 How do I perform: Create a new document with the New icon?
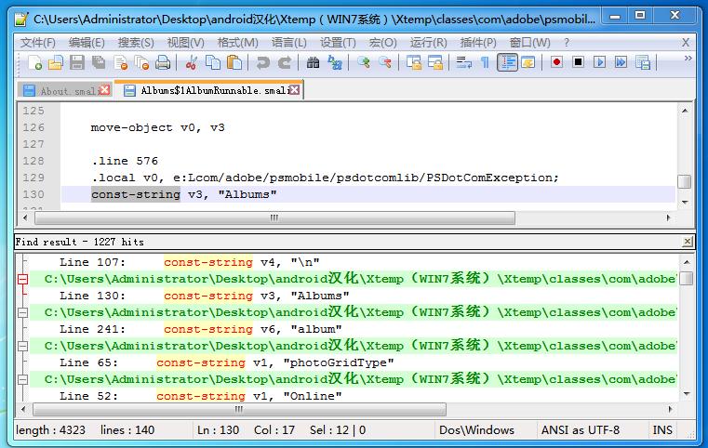point(34,62)
